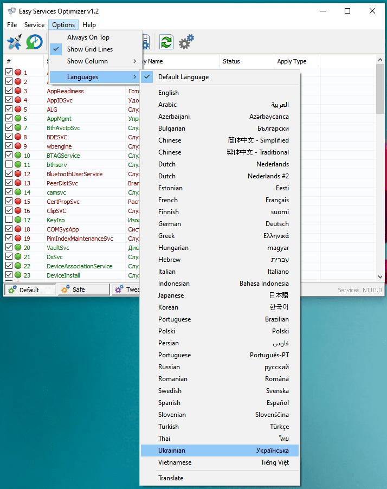Click the gears settings icon in toolbar
Viewport: 387px width, 489px height.
click(186, 42)
